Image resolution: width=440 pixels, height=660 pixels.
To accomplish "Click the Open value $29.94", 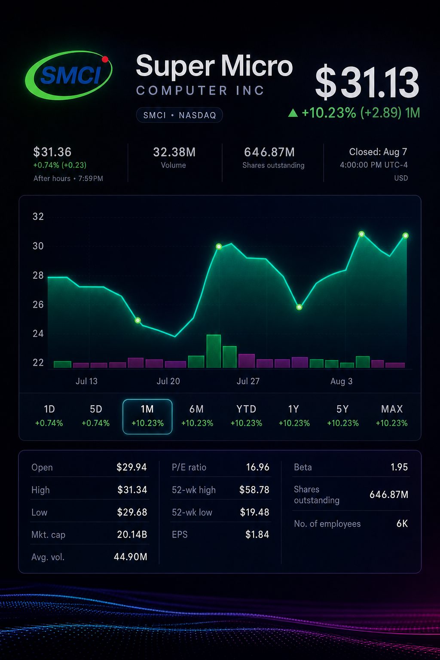I will (x=131, y=467).
